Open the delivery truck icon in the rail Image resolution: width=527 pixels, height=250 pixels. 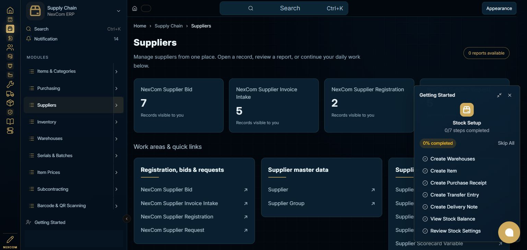pos(10,94)
